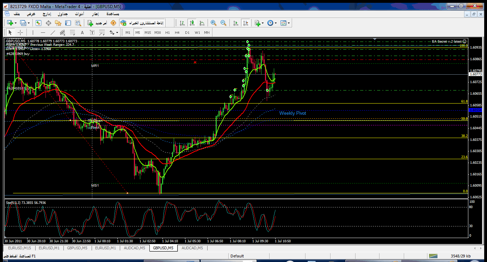Open the ملف (File) menu

coord(17,14)
